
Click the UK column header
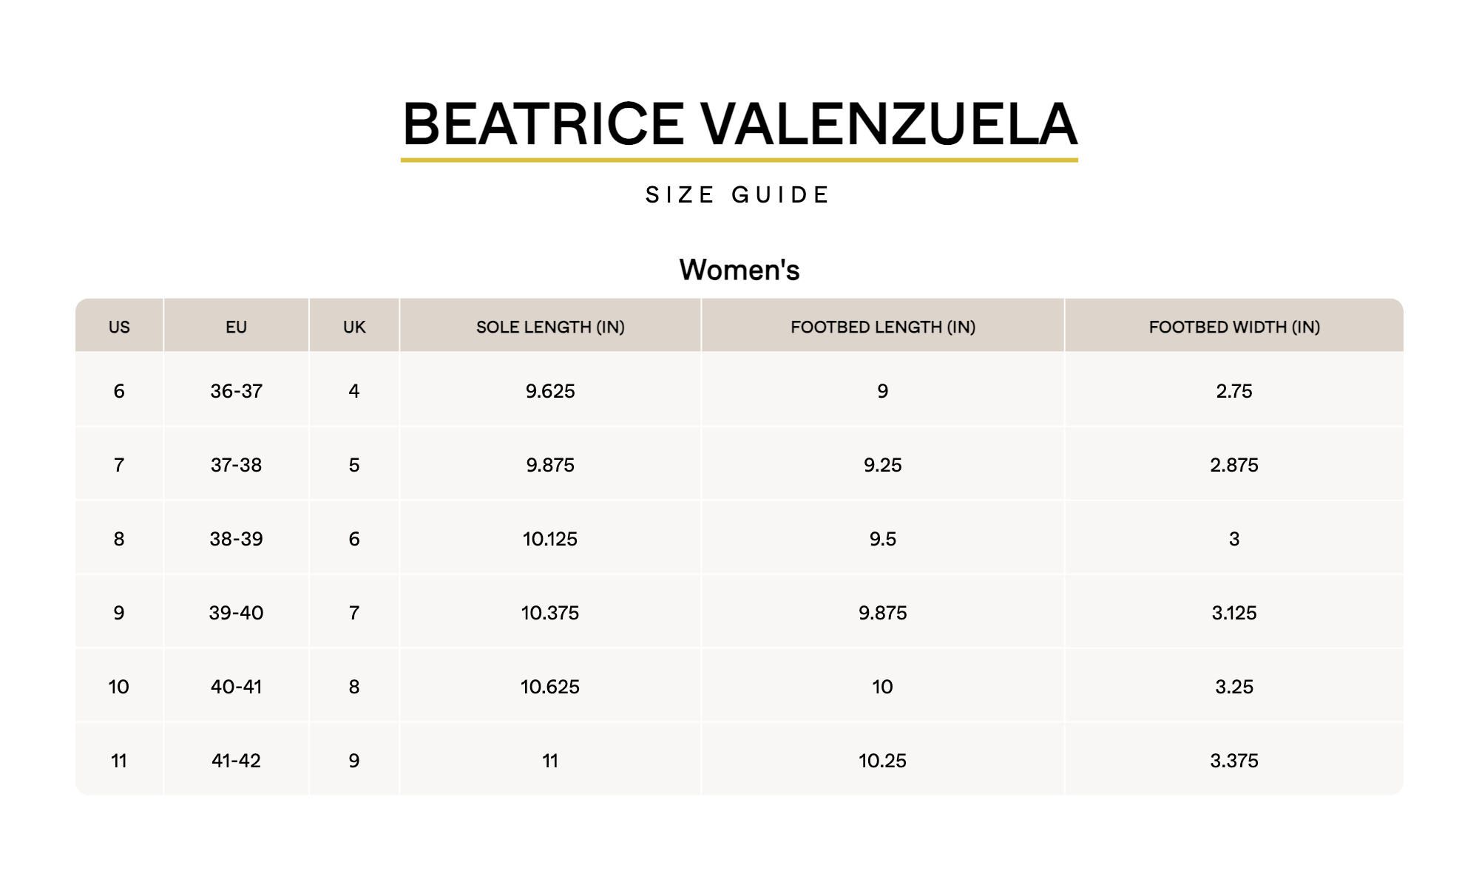click(x=354, y=327)
